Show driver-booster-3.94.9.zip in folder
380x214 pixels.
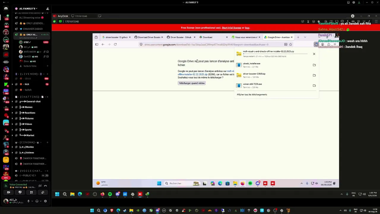point(314,75)
